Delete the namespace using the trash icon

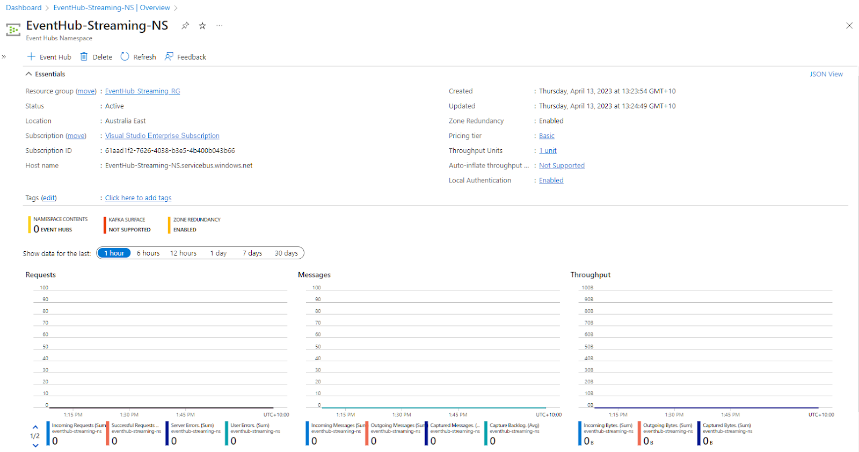[84, 57]
